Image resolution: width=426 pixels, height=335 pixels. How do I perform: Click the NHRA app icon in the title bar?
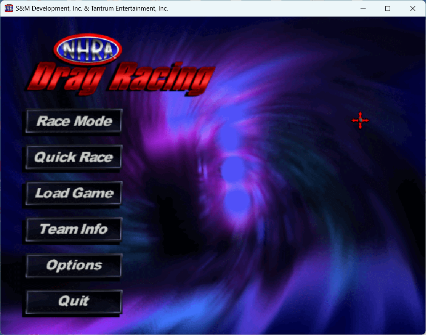coord(9,8)
